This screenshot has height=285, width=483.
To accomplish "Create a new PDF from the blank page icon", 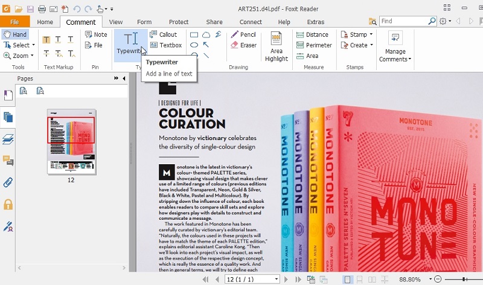I will (65, 9).
